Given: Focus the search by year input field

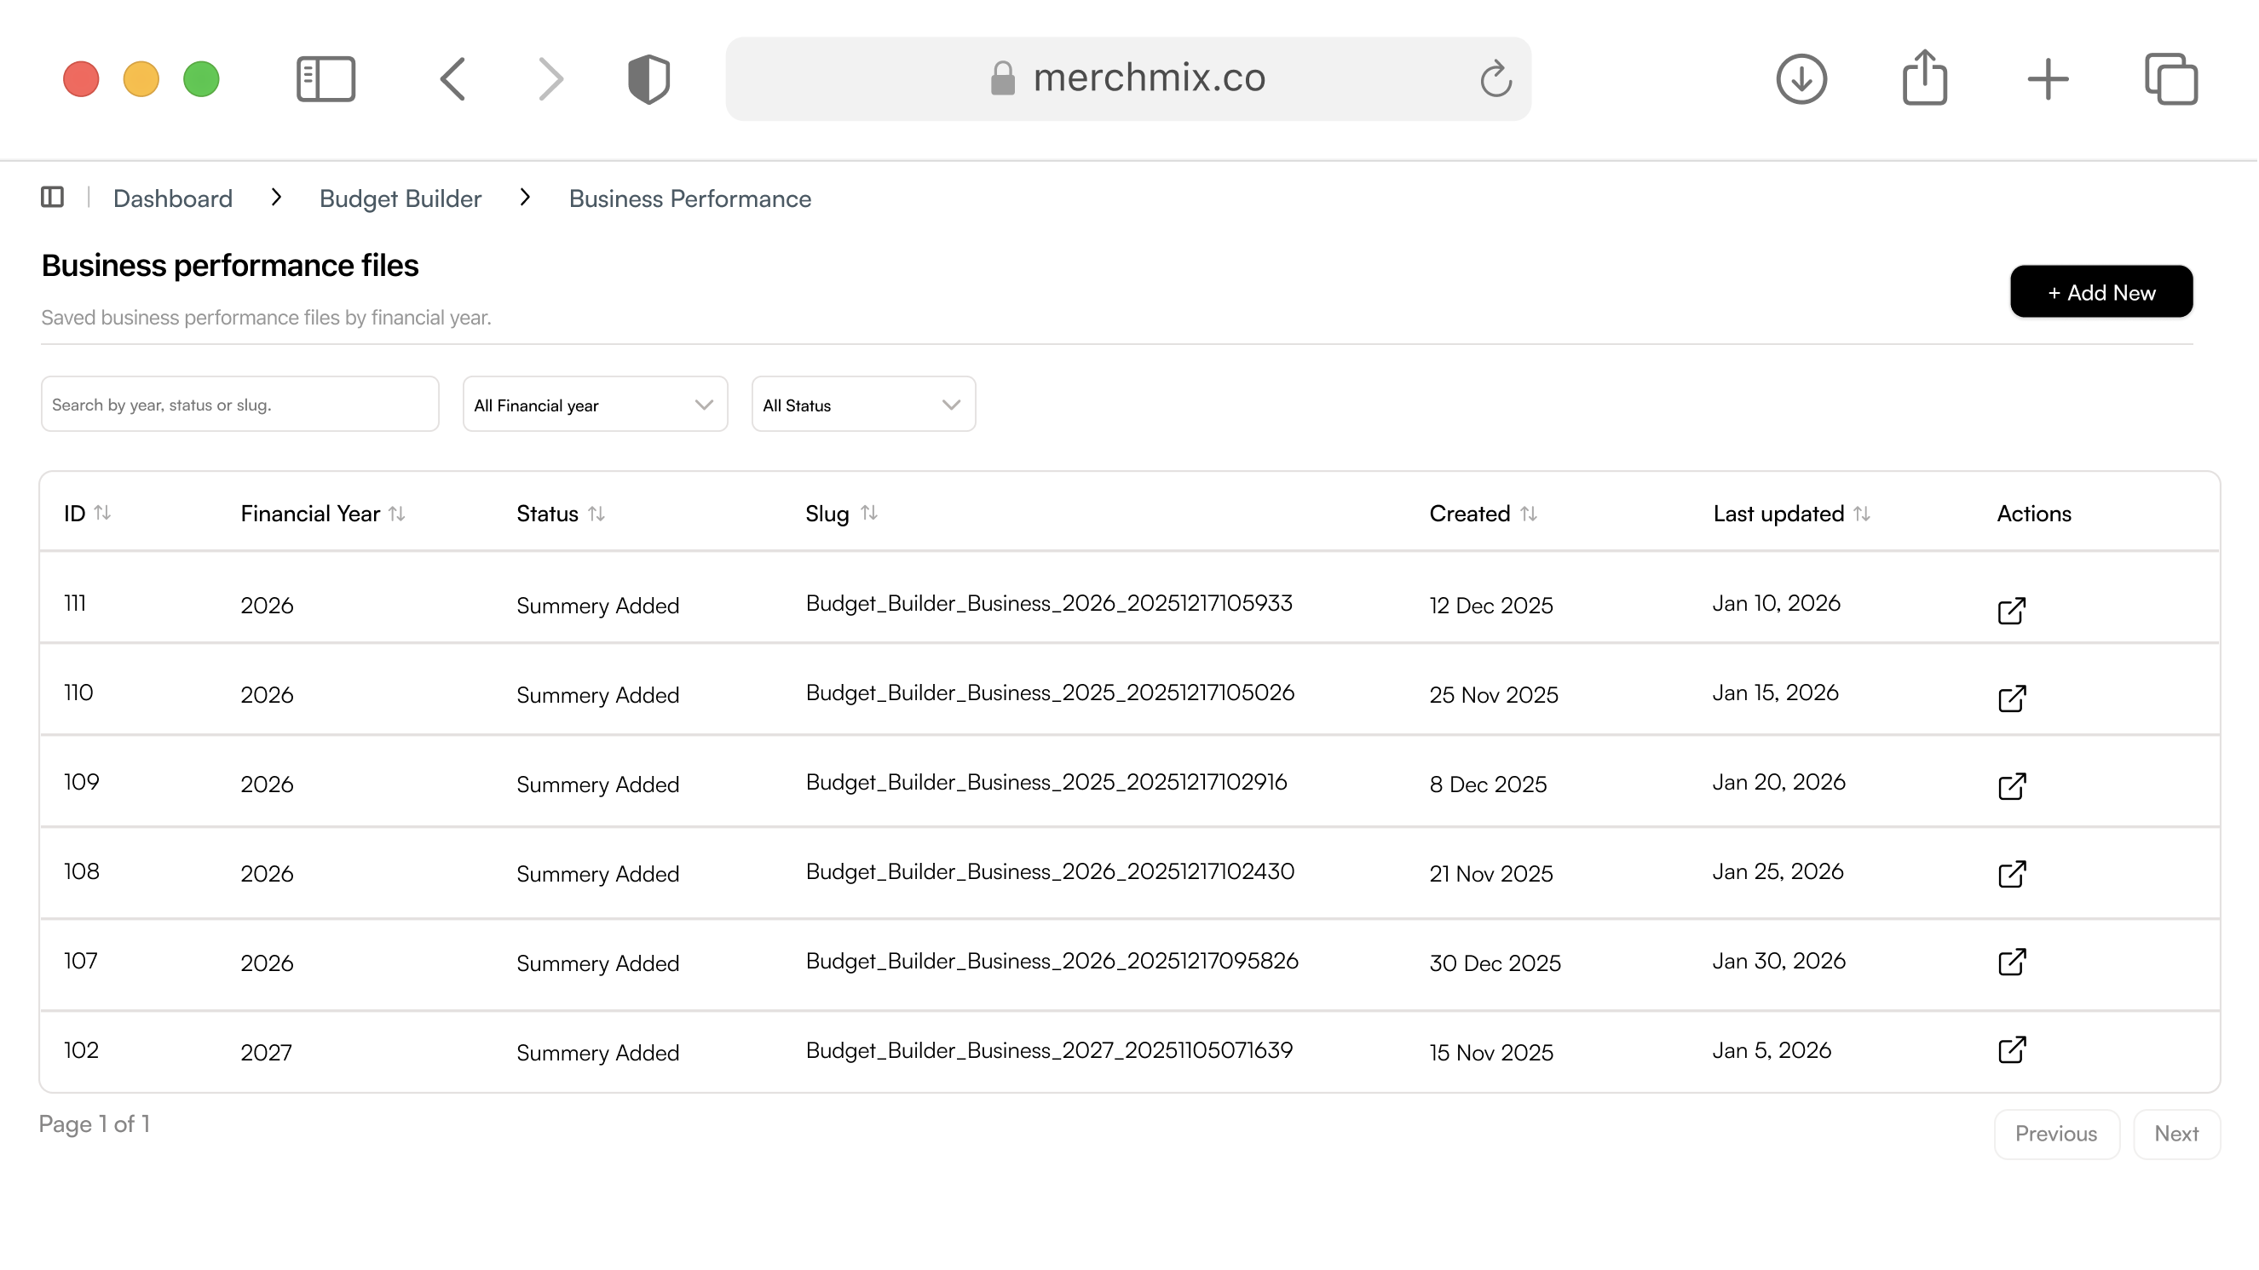Looking at the screenshot, I should 239,404.
